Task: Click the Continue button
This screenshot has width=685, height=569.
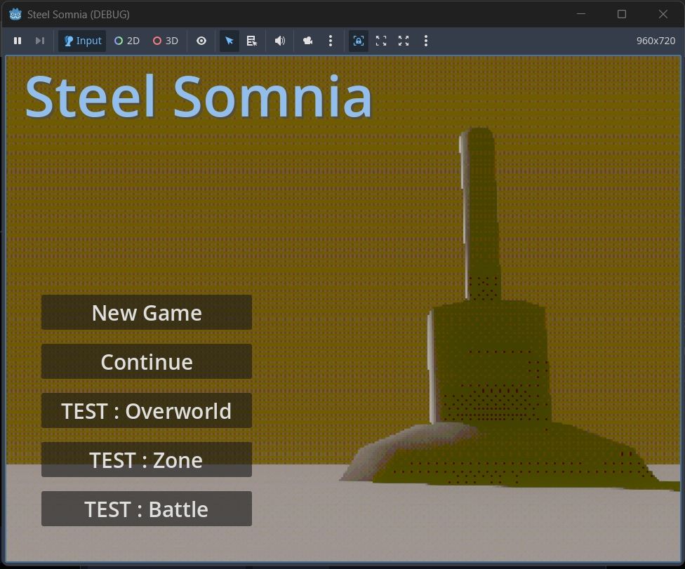Action: [x=147, y=361]
